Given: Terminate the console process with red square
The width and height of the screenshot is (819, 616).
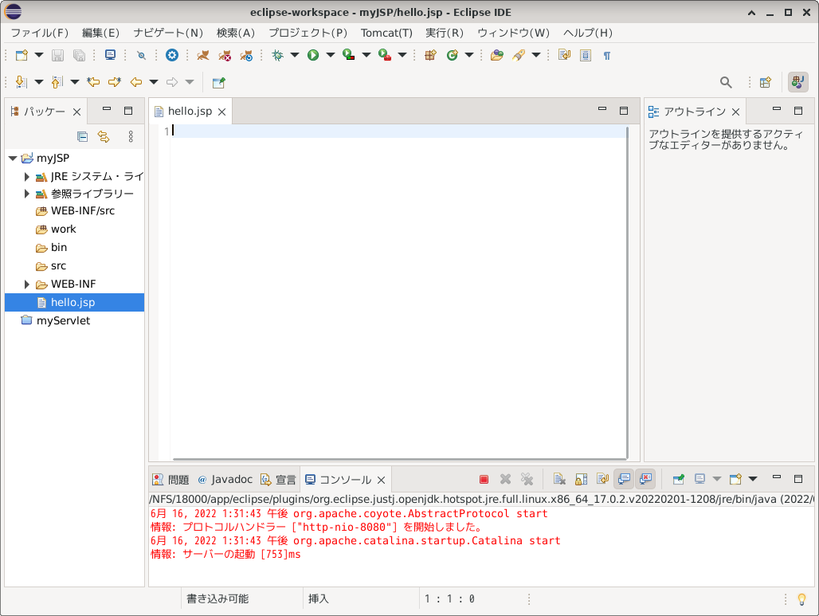Looking at the screenshot, I should [484, 479].
